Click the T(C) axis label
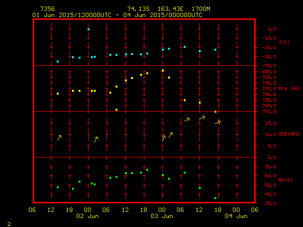Image resolution: width=303 pixels, height=227 pixels. [x=284, y=43]
